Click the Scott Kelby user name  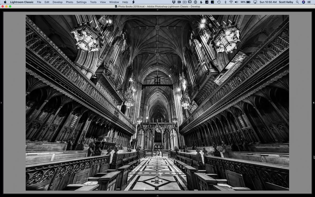[286, 2]
